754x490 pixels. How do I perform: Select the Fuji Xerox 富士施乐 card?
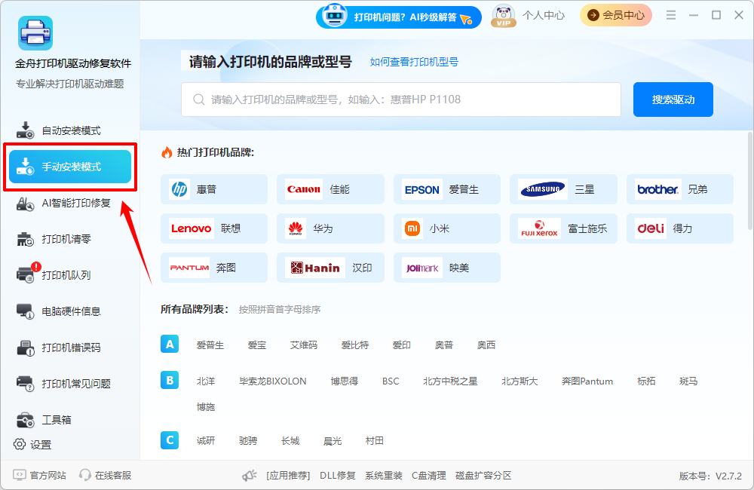point(563,228)
